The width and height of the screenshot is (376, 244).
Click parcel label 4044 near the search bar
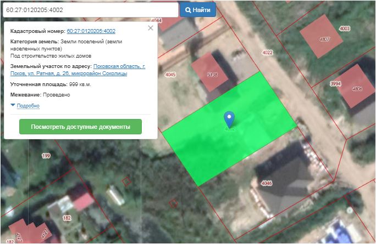pos(157,20)
